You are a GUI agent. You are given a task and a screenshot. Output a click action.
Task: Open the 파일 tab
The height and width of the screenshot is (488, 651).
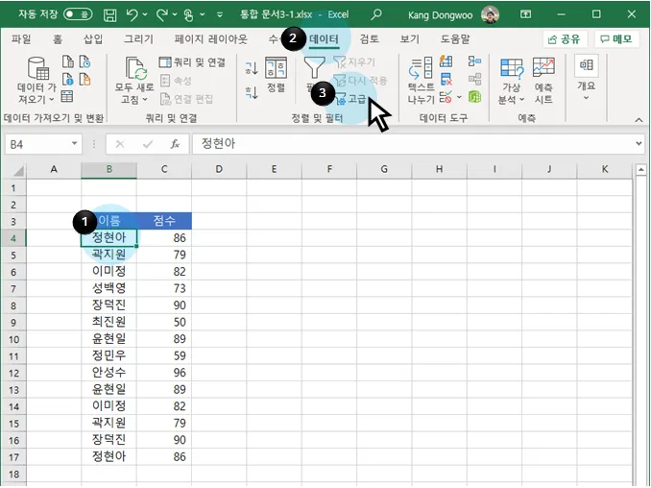(x=21, y=39)
